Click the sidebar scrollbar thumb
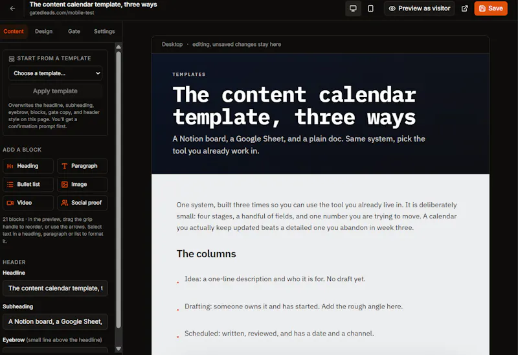Viewport: 518px width, 355px height. (118, 189)
